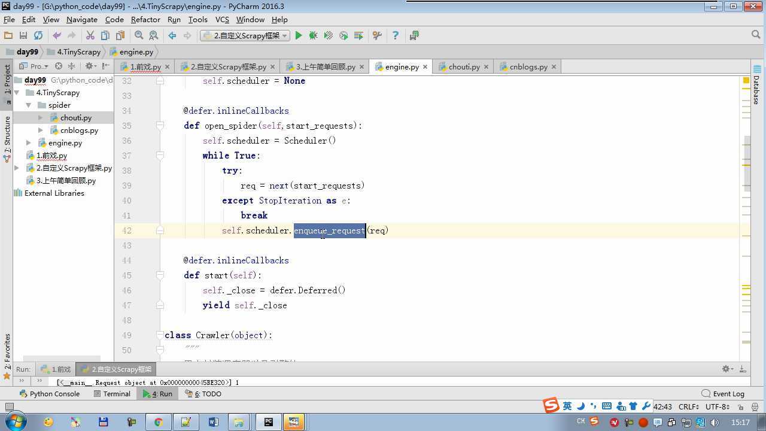Click the Run panel hide icon

coord(743,369)
